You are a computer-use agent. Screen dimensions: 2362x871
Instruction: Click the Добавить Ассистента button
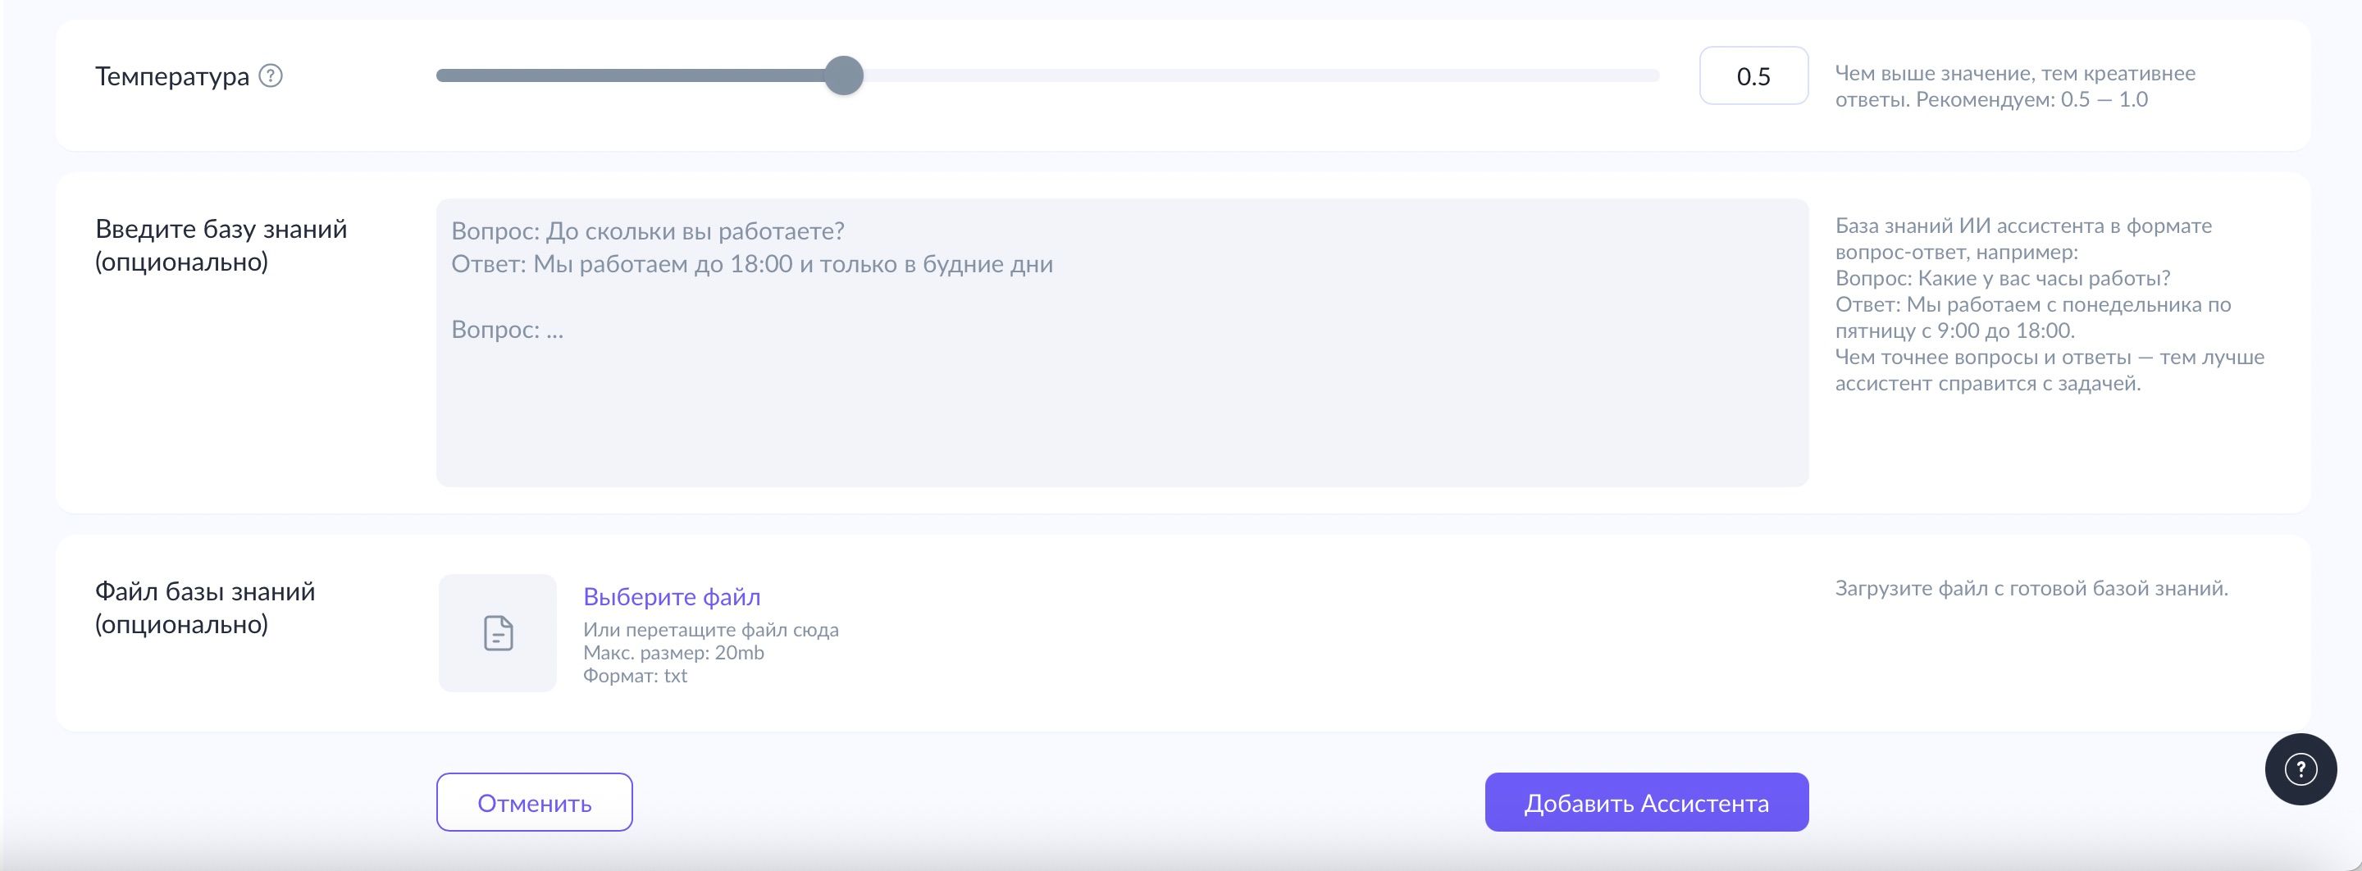1647,802
